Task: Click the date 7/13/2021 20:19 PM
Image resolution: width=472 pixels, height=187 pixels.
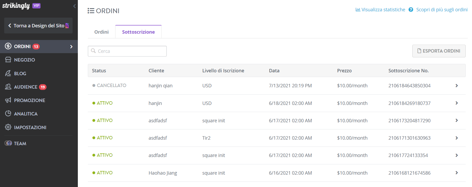Action: point(290,86)
